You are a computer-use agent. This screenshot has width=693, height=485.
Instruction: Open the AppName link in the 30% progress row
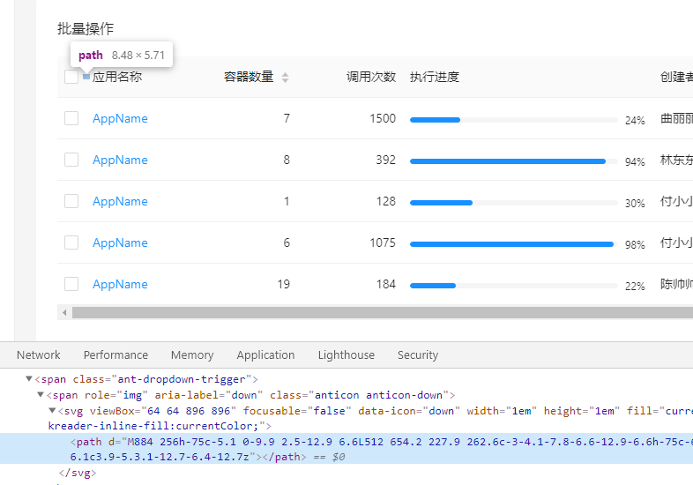(120, 202)
